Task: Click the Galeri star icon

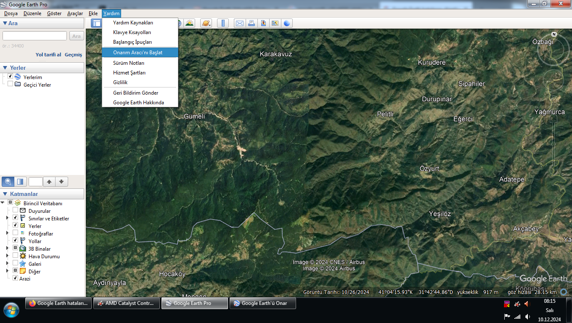Action: click(23, 264)
